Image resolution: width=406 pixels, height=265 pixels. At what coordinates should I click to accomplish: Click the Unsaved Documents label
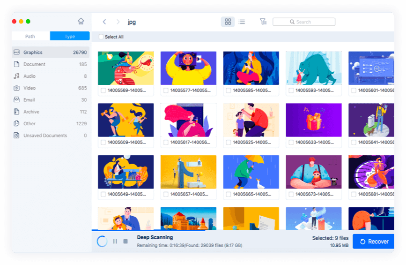click(45, 136)
